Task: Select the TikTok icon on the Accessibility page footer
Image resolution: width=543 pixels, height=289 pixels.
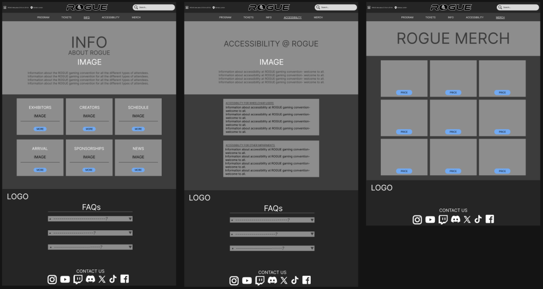Action: tap(295, 281)
